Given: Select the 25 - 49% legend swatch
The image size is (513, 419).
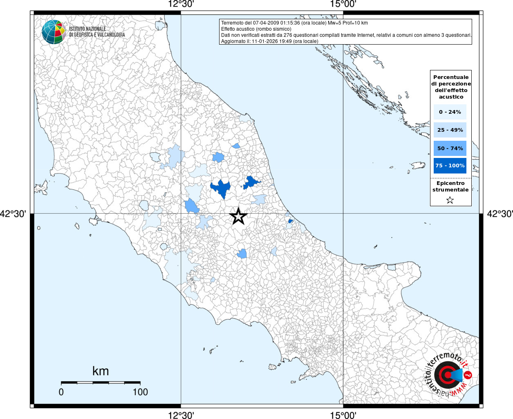Looking at the screenshot, I should (450, 130).
